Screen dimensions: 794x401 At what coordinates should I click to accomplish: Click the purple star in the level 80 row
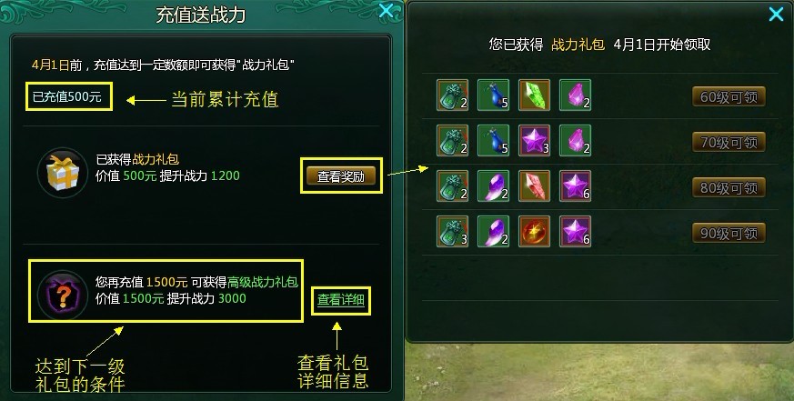coord(575,185)
